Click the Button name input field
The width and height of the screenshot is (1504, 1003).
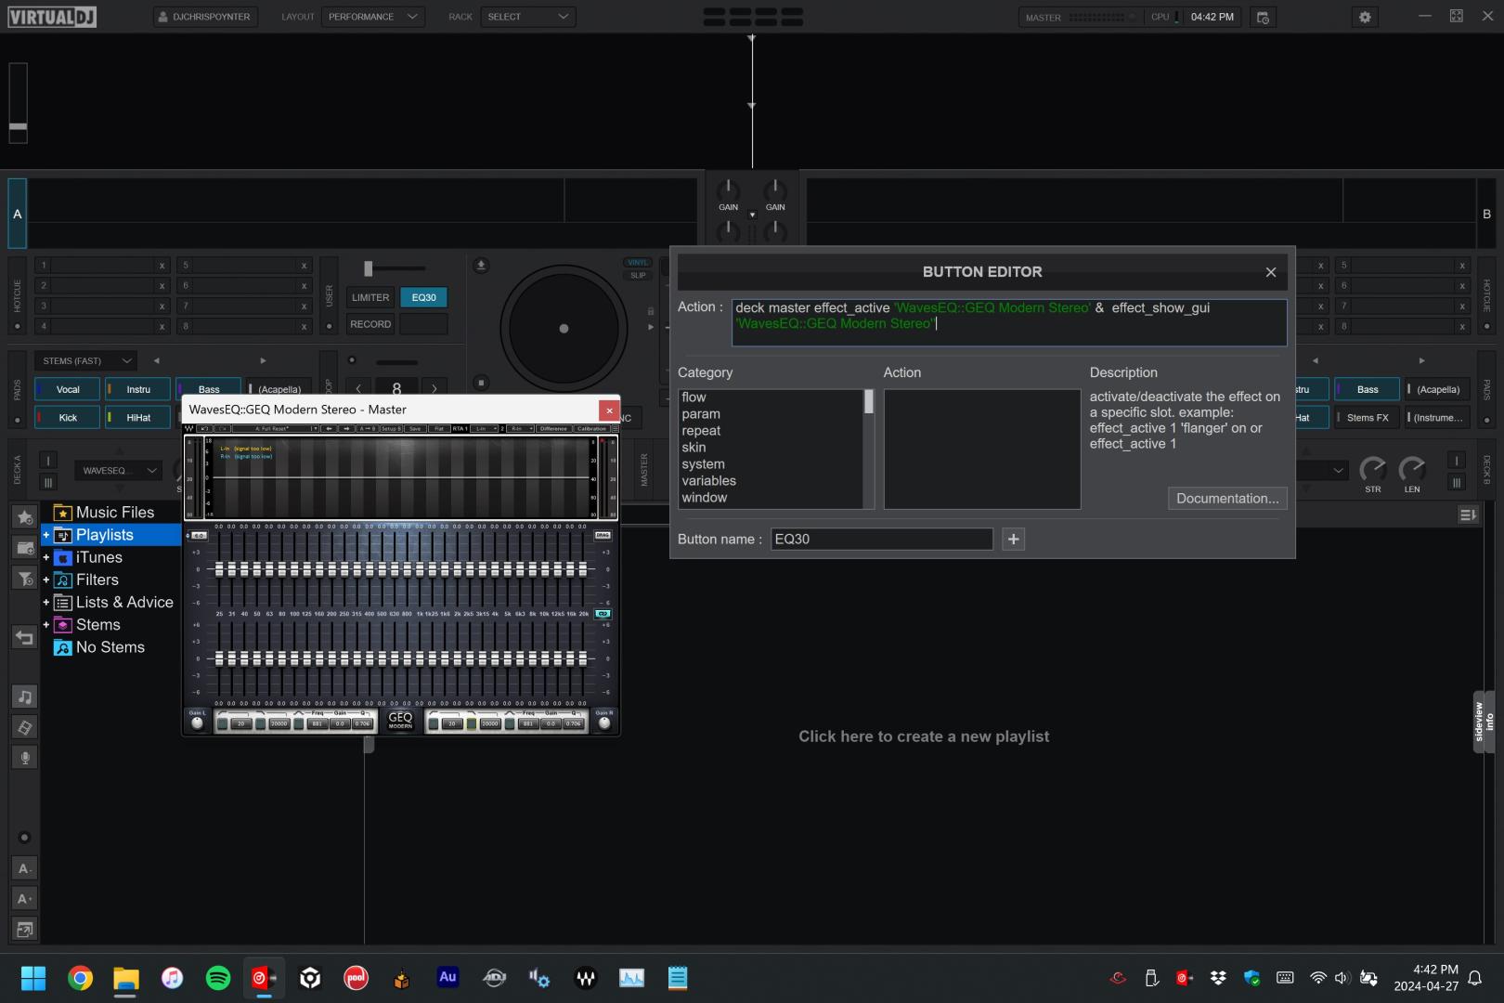(x=881, y=539)
